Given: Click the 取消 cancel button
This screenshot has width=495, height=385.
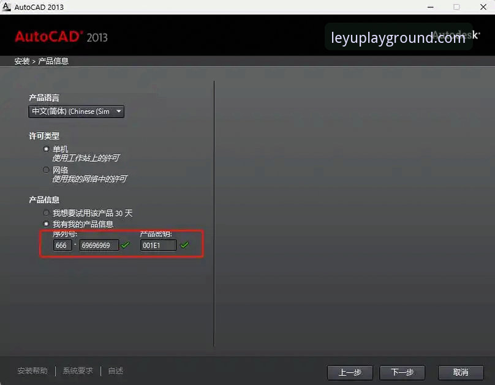Looking at the screenshot, I should coord(461,373).
